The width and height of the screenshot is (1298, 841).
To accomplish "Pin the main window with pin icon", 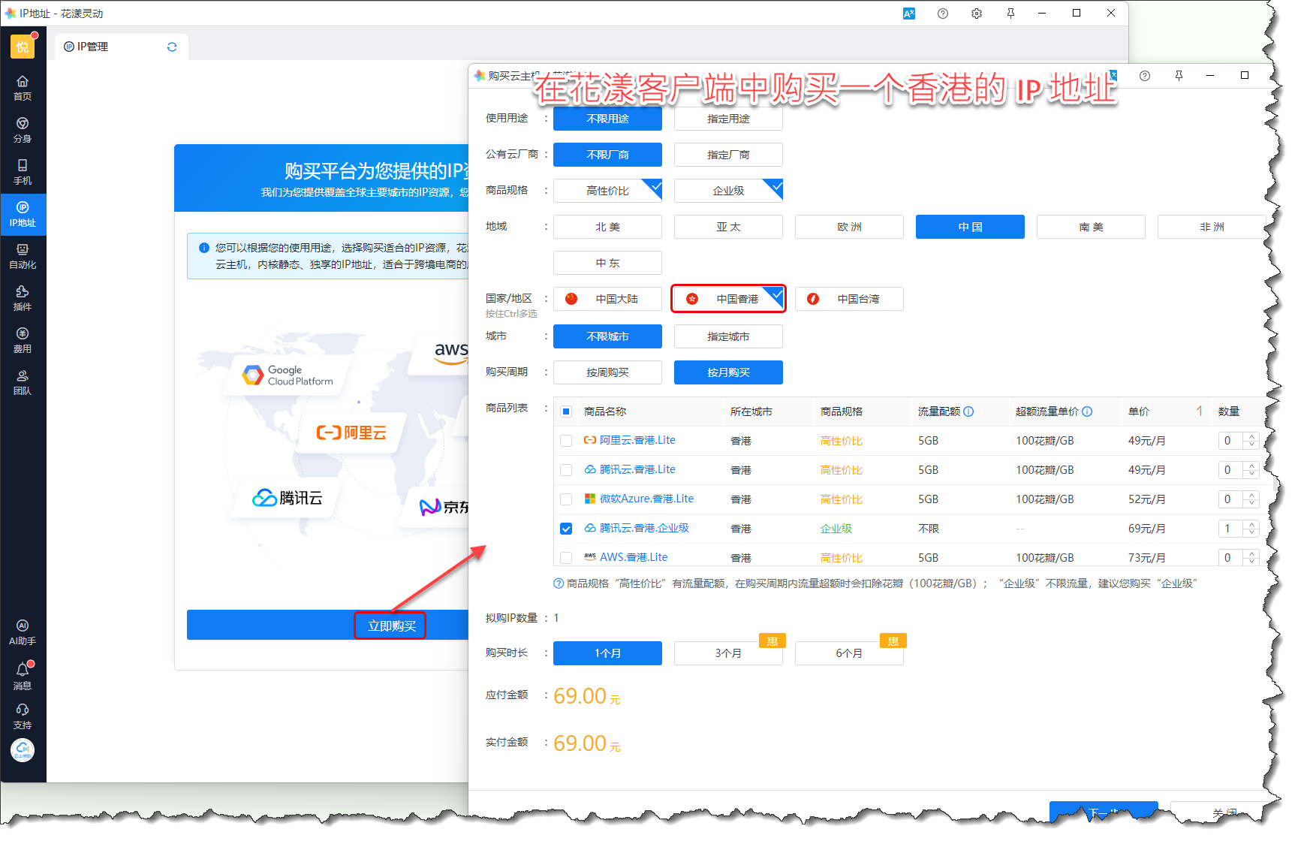I will (x=1010, y=14).
